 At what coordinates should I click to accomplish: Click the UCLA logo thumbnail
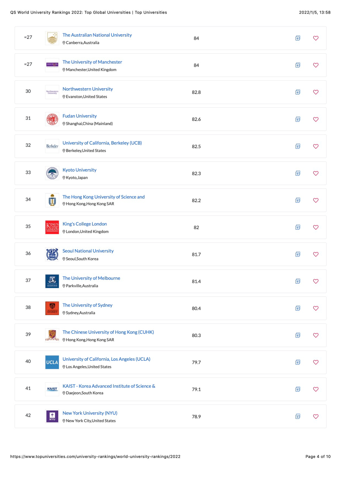click(52, 362)
